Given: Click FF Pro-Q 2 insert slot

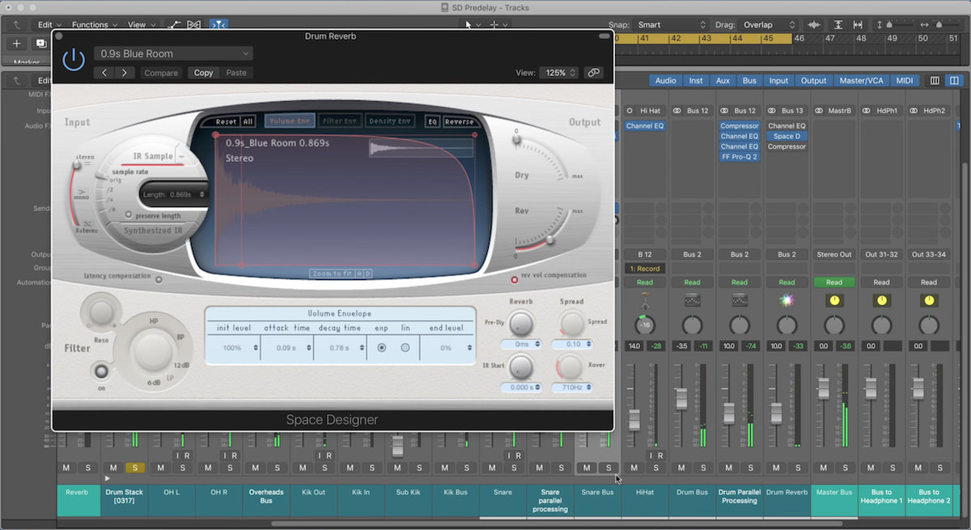Looking at the screenshot, I should (x=740, y=157).
